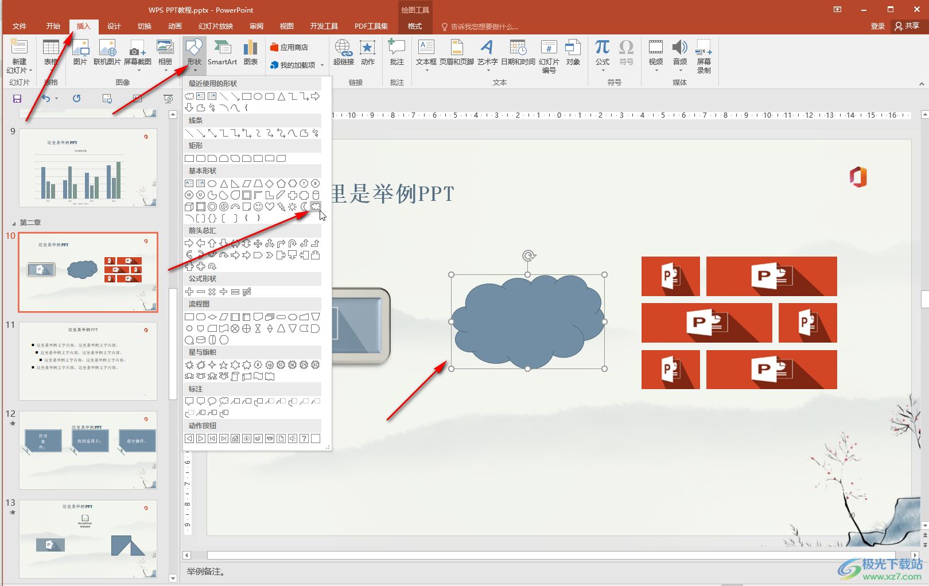
Task: Click the redo icon in quick access toolbar
Action: 77,99
